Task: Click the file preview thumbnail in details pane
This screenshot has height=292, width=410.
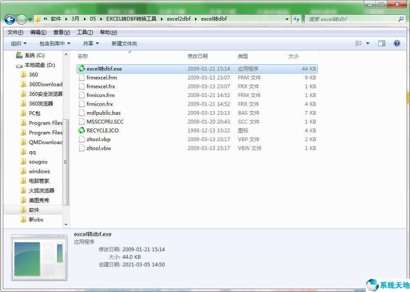Action: 39,258
